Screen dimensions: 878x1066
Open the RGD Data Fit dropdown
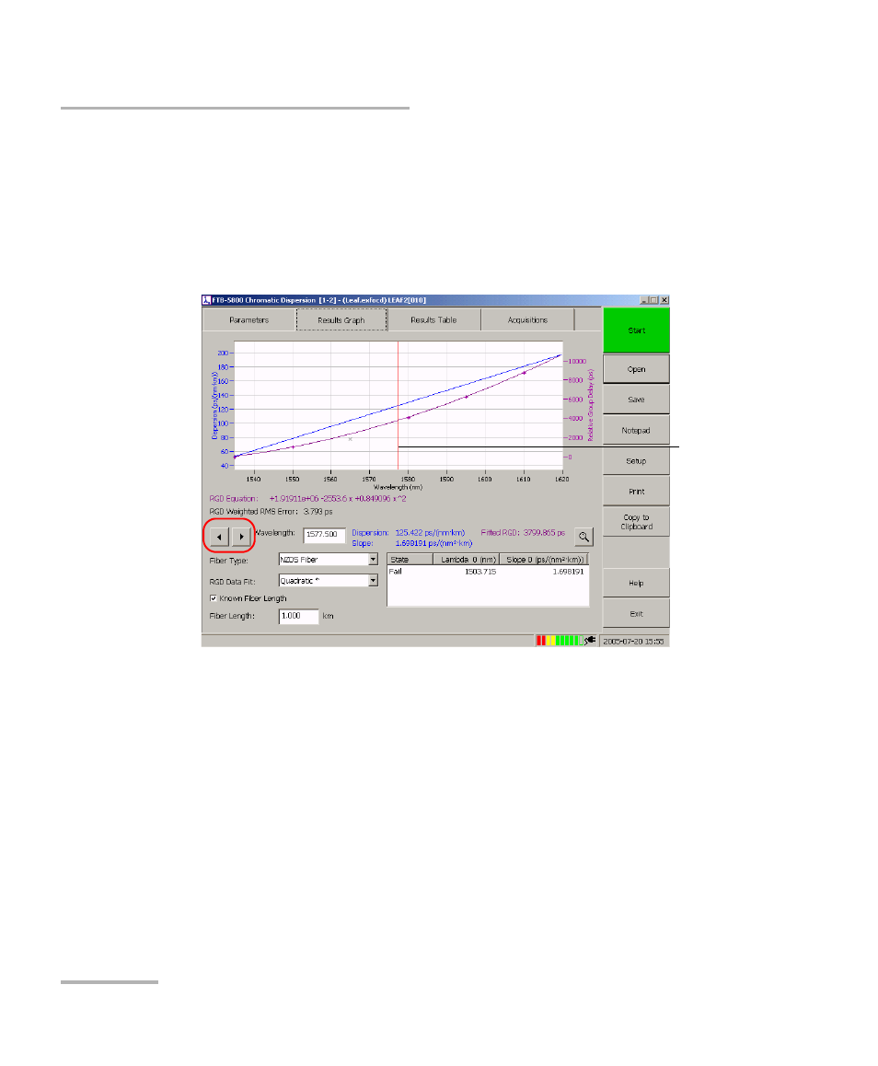click(x=373, y=581)
